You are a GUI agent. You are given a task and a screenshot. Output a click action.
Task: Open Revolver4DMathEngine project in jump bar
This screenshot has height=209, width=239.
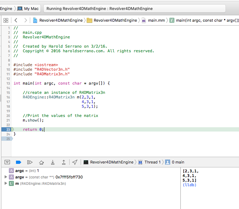61,20
